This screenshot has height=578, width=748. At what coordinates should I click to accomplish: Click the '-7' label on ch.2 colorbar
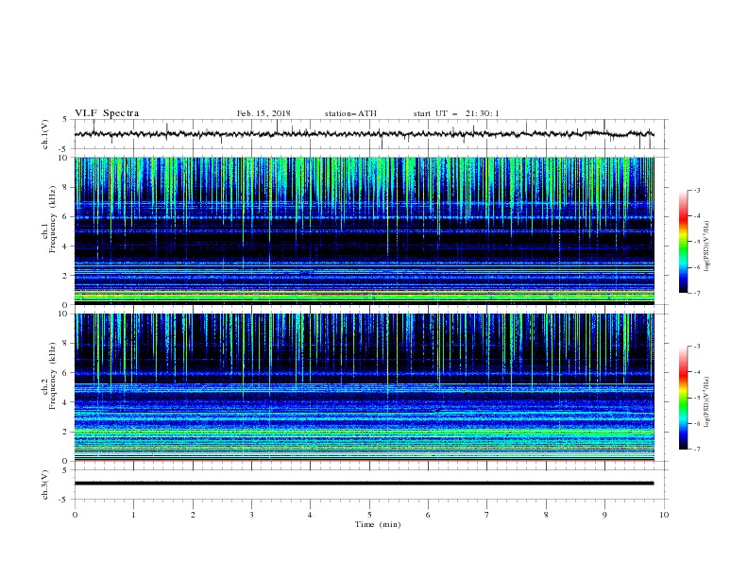click(x=696, y=449)
